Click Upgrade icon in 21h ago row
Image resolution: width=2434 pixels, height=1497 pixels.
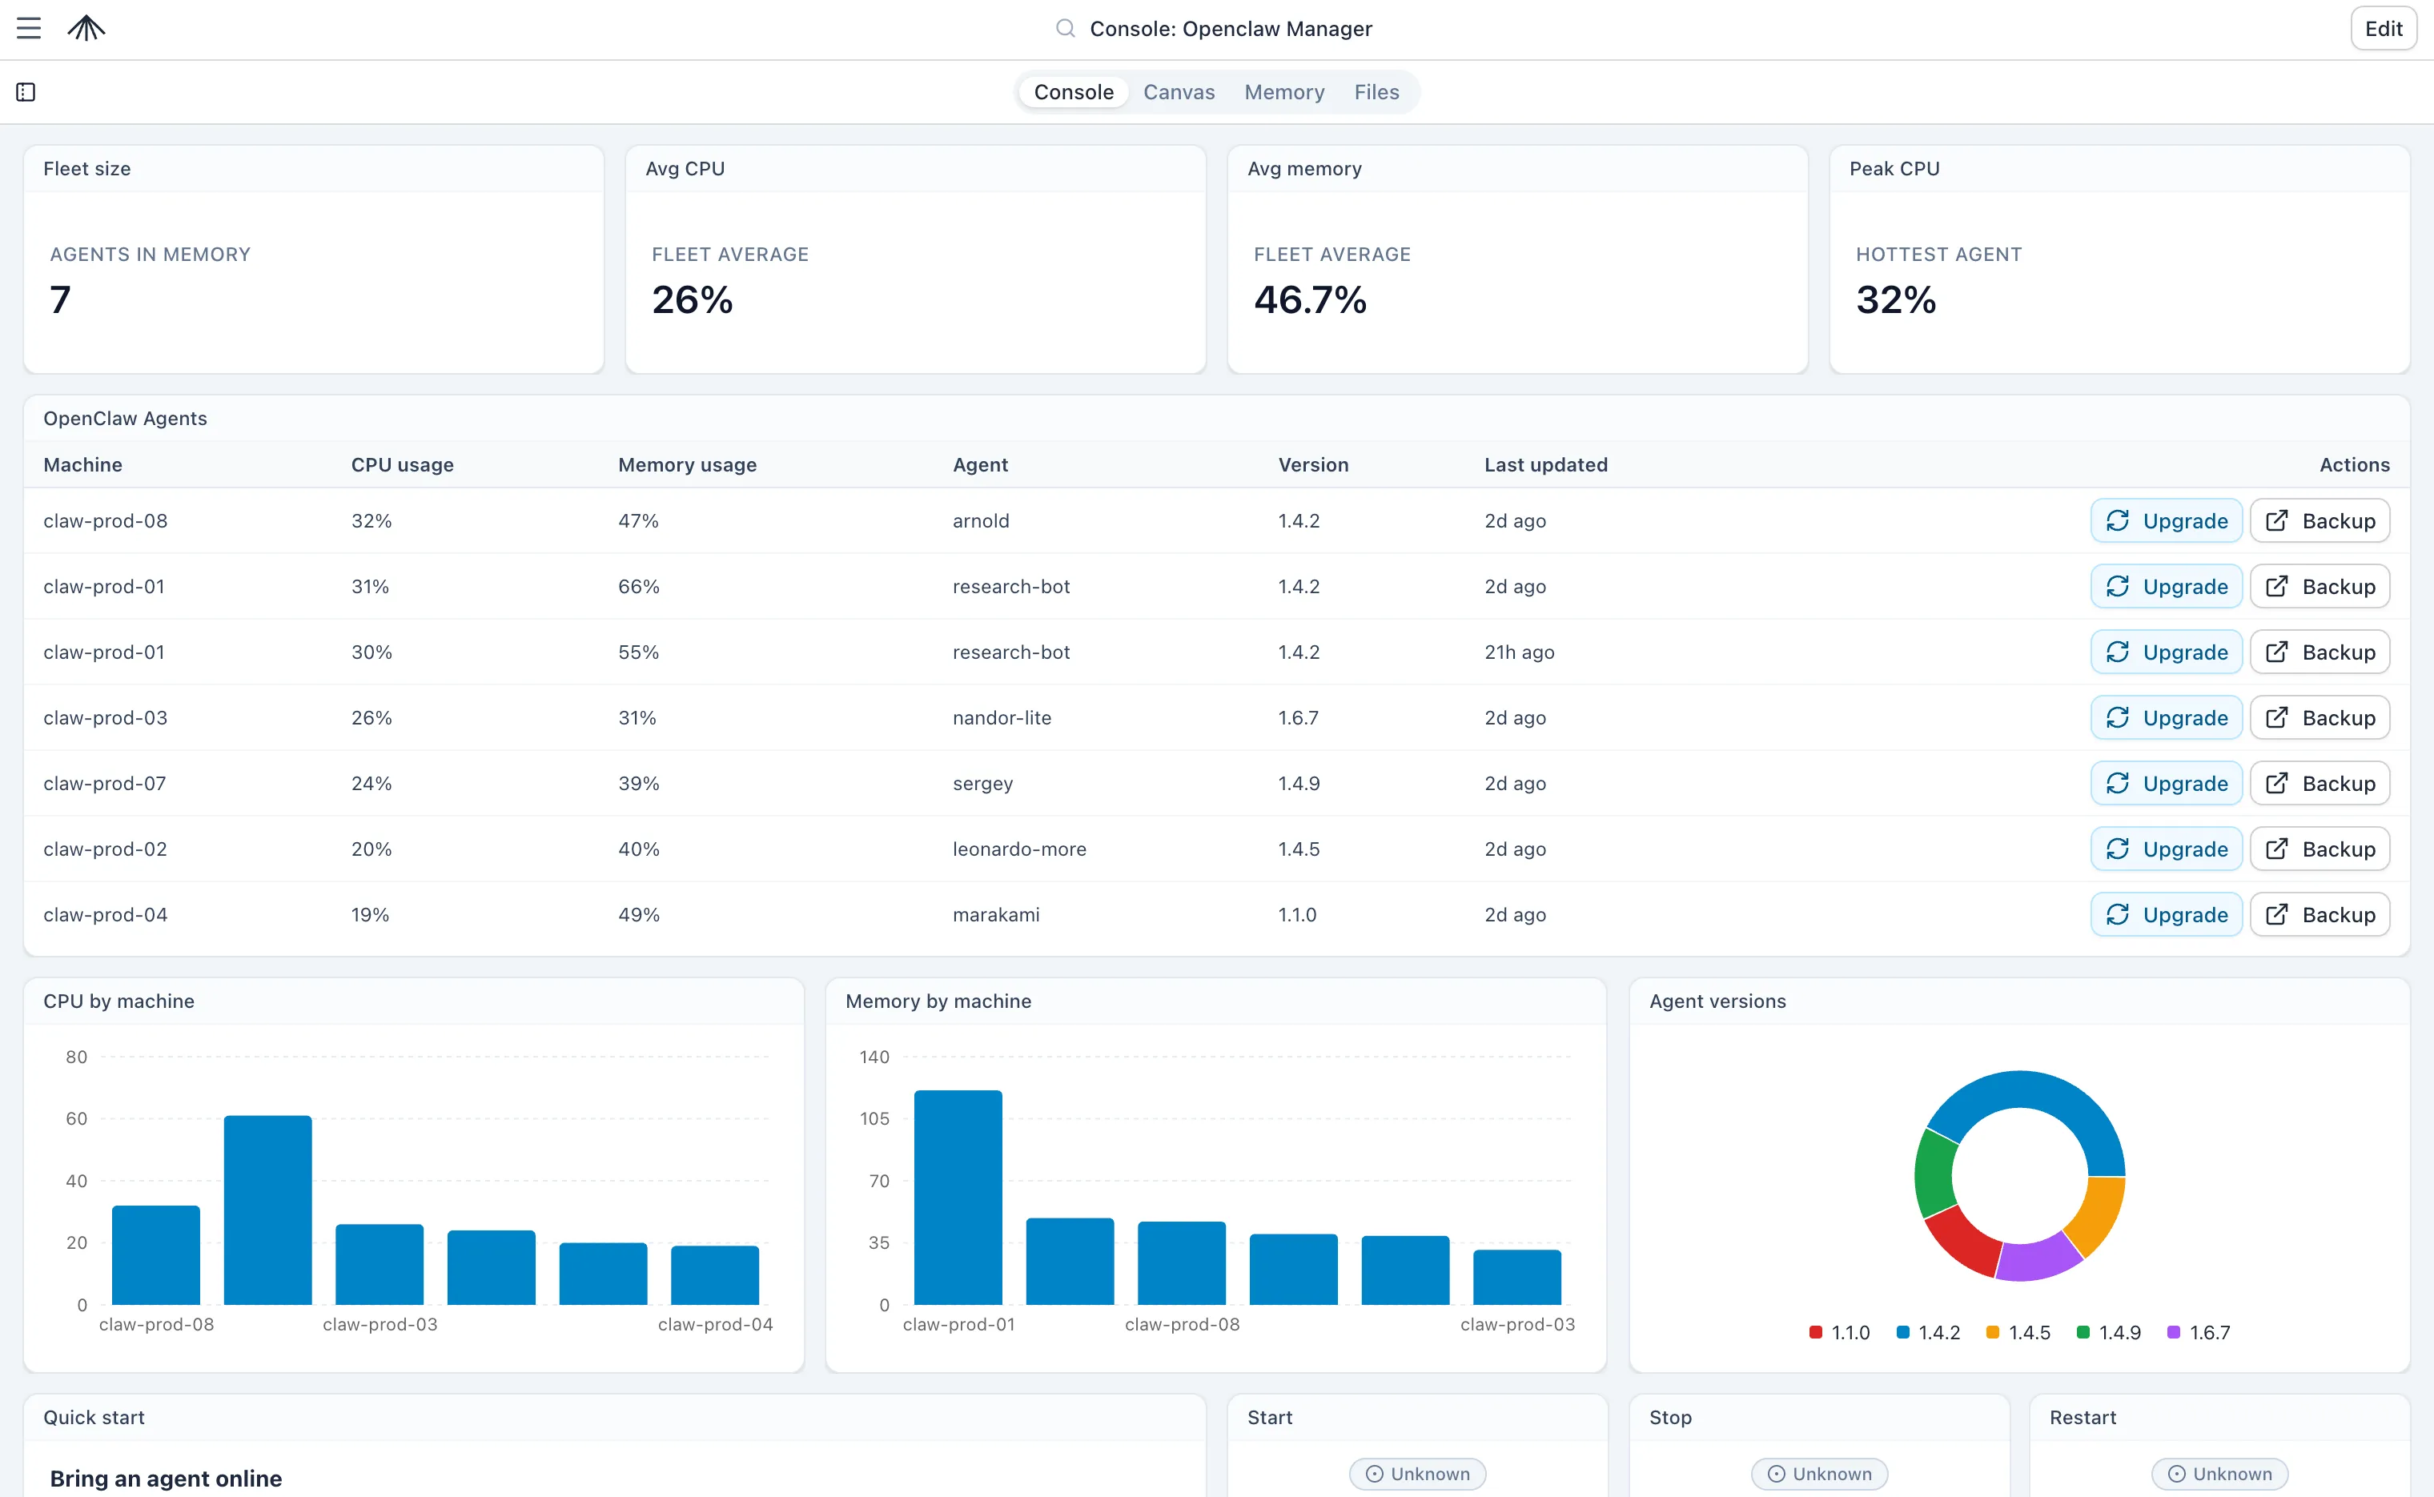point(2117,652)
